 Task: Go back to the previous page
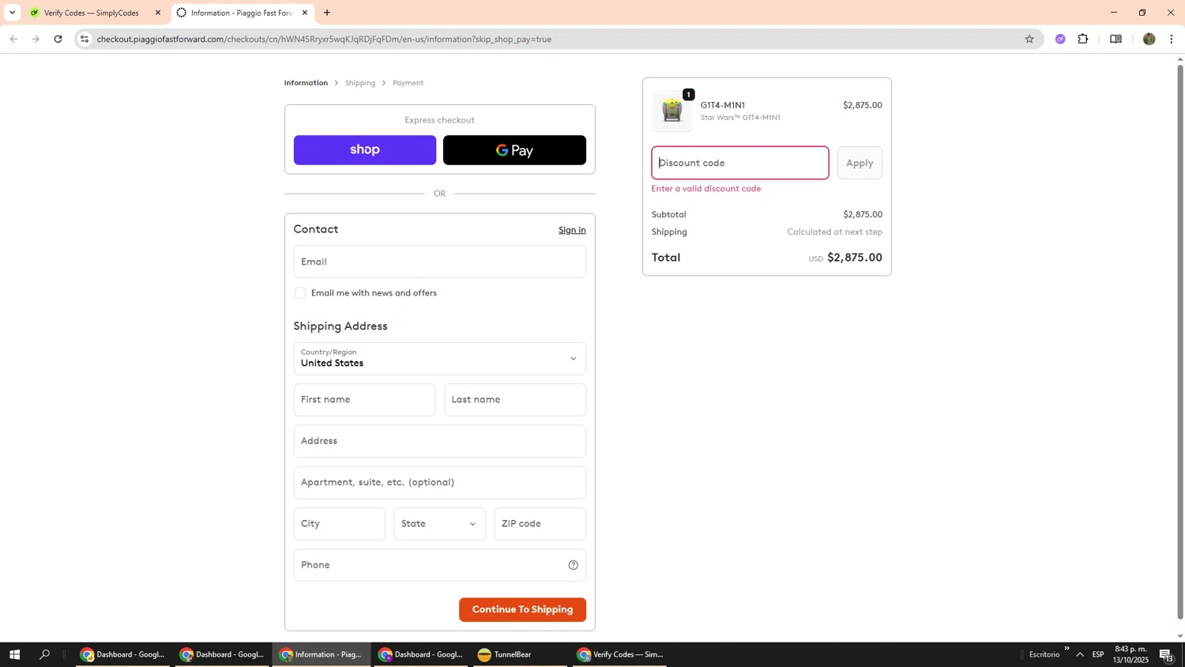[x=13, y=39]
